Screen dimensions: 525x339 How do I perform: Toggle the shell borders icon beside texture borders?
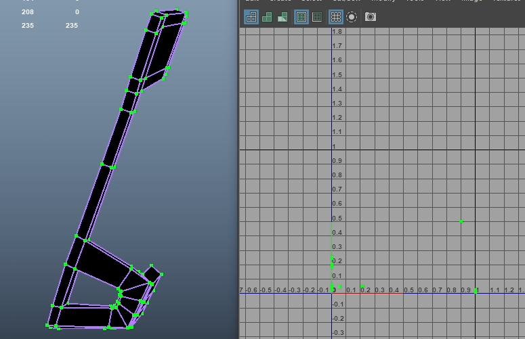pyautogui.click(x=316, y=17)
